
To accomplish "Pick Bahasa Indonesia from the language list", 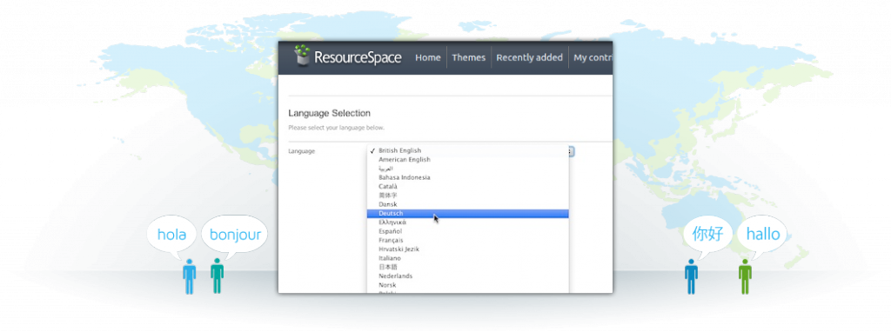I will point(467,177).
